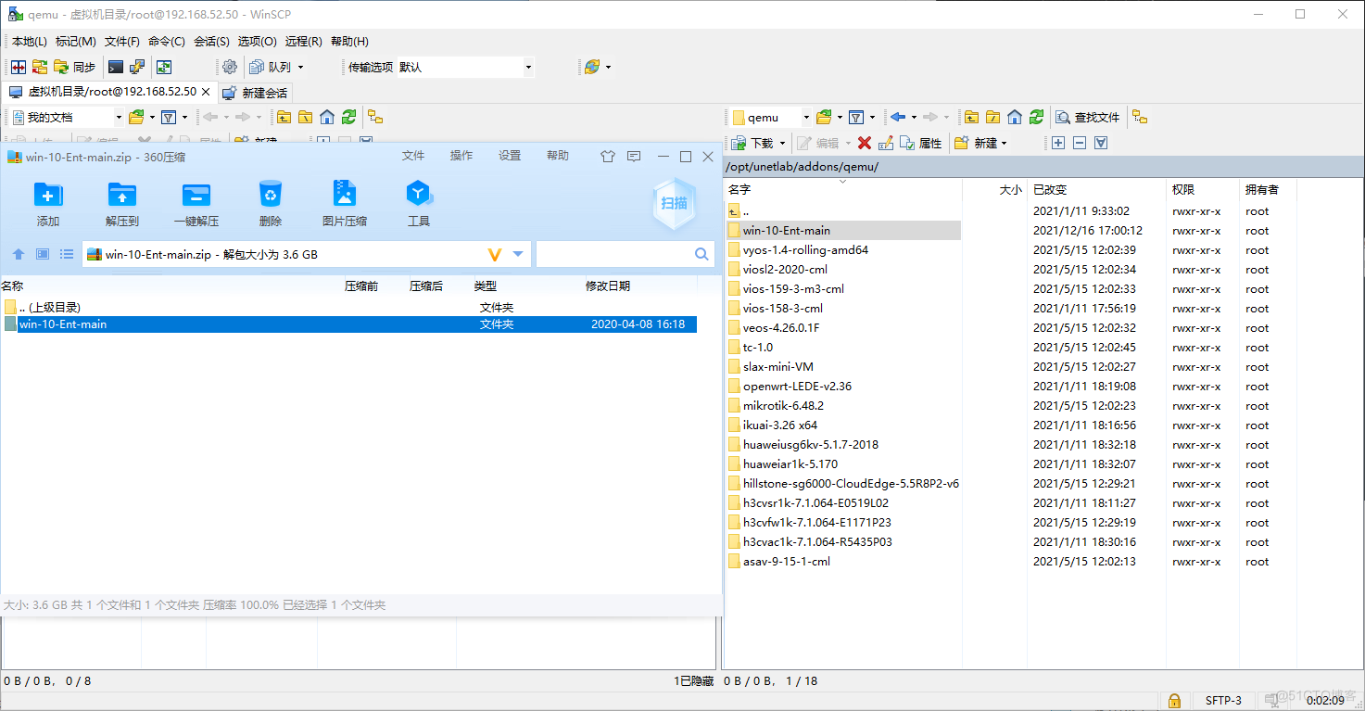Image resolution: width=1365 pixels, height=711 pixels.
Task: Open 属性 properties in remote toolbar
Action: pyautogui.click(x=921, y=143)
